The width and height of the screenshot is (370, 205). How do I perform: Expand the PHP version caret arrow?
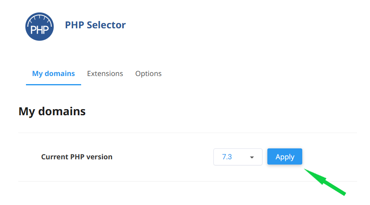point(252,157)
